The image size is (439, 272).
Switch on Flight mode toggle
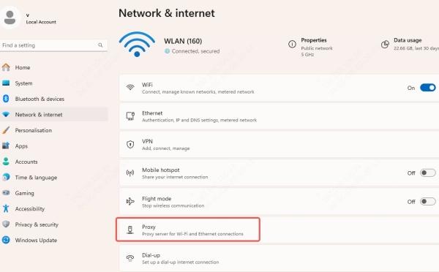pos(427,201)
